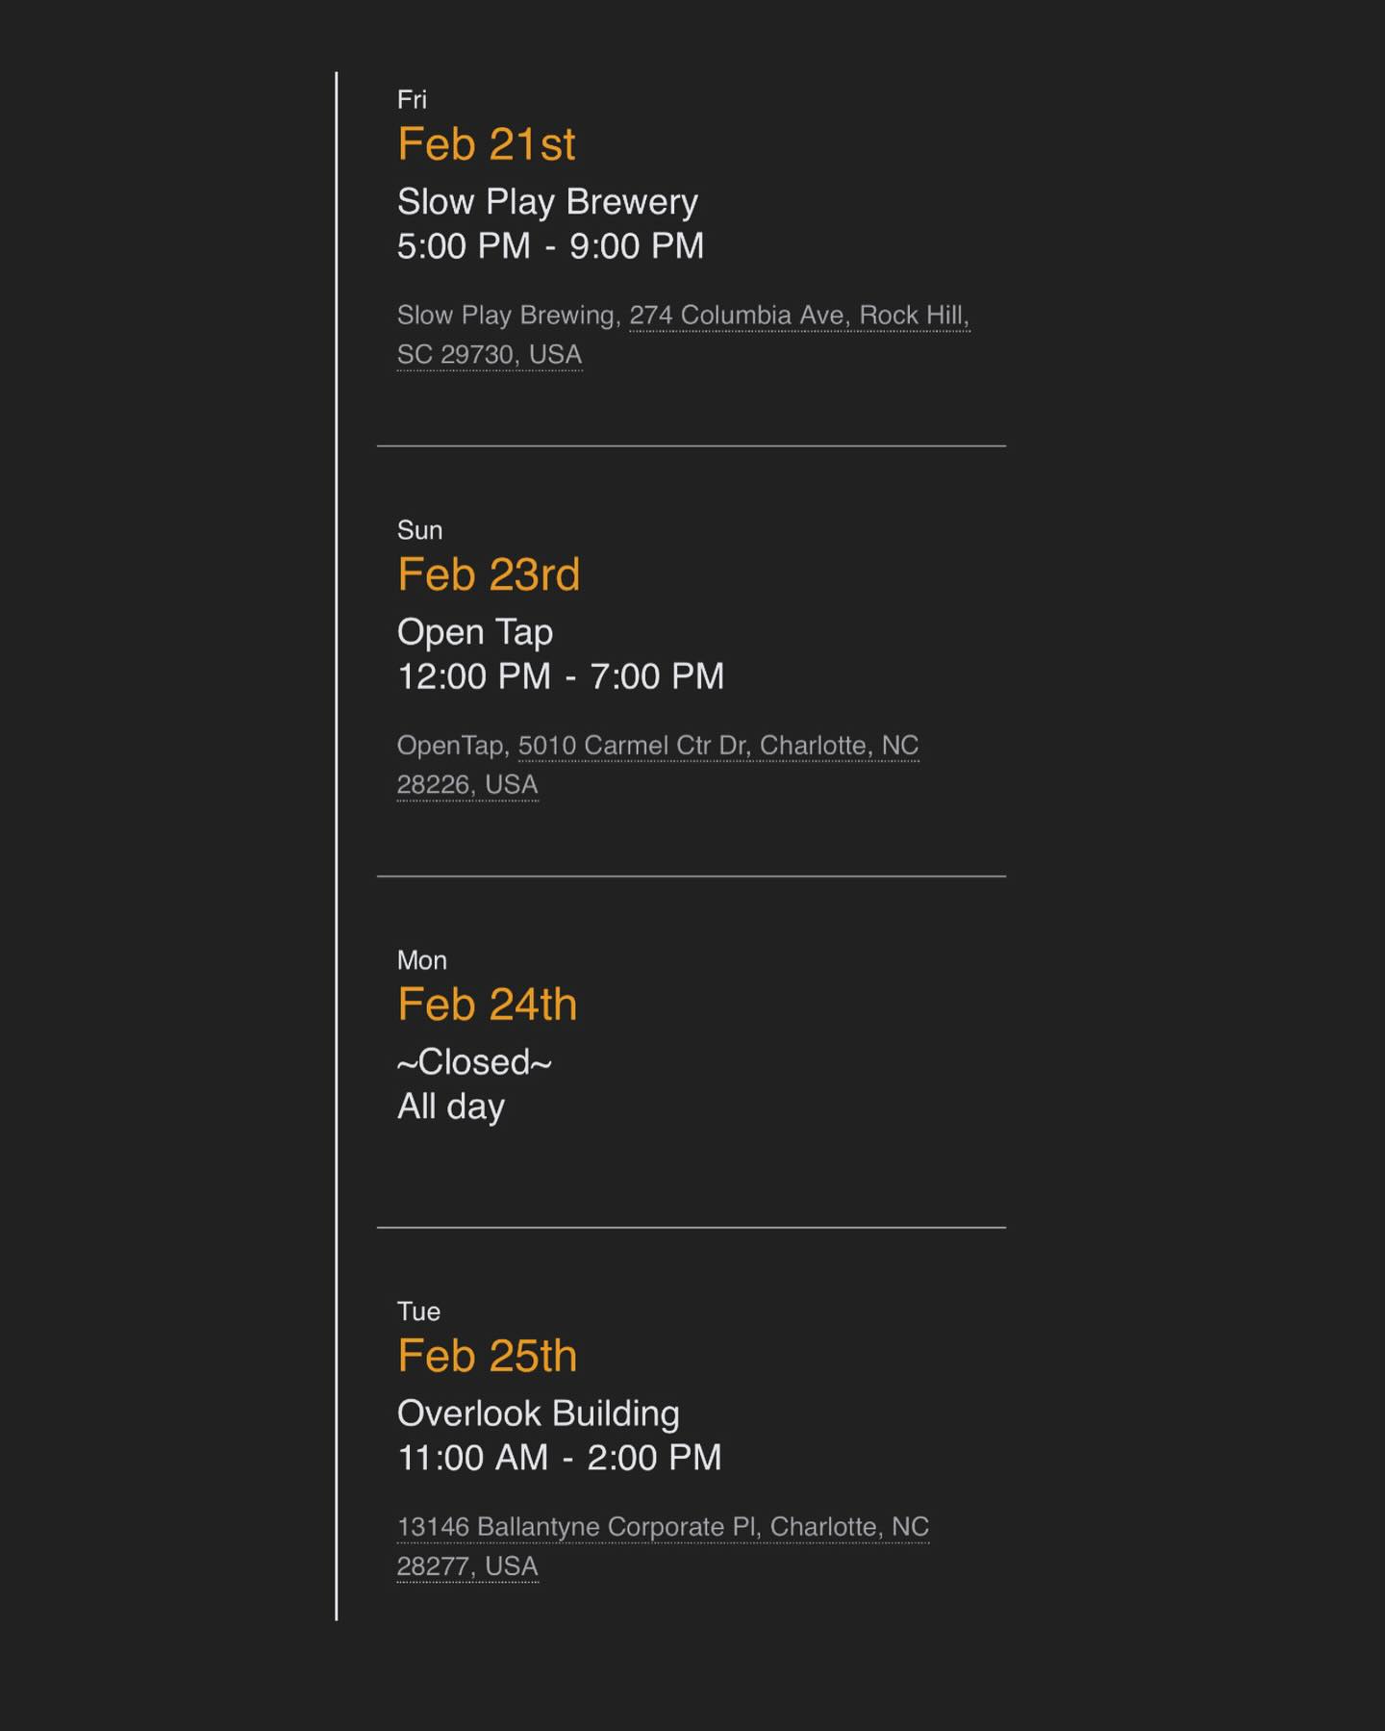The height and width of the screenshot is (1731, 1385).
Task: Click the Slow Play Brewery event title
Action: 547,203
